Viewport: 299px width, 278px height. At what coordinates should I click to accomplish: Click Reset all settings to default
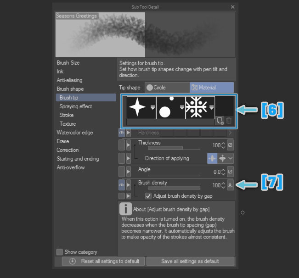[103, 261]
